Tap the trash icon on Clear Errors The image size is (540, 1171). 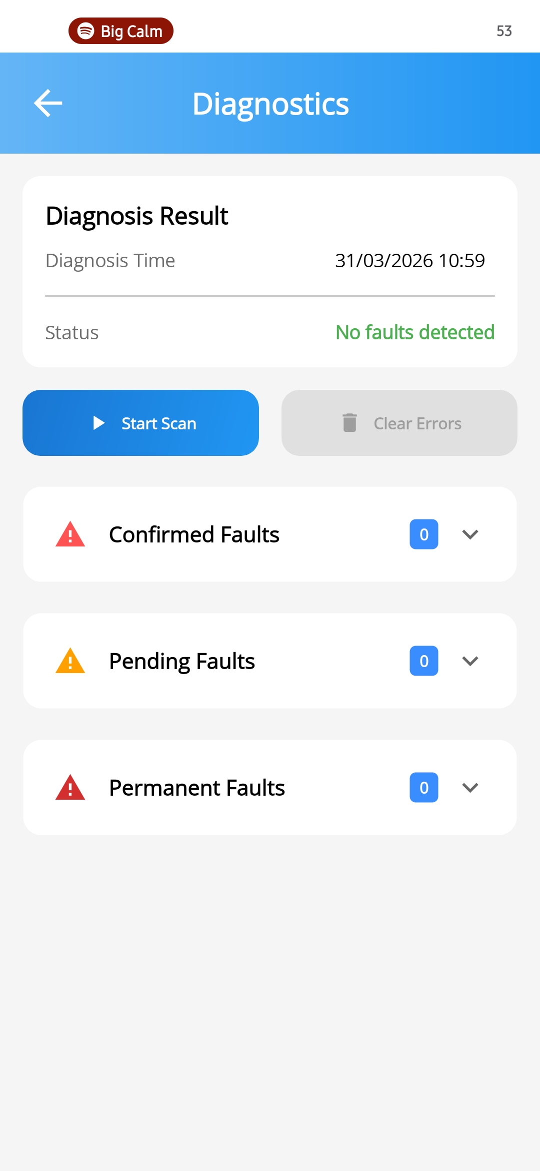349,423
